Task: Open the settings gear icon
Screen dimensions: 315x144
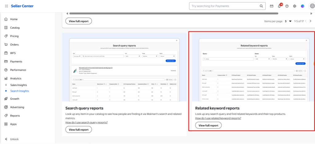Action: (x=294, y=6)
